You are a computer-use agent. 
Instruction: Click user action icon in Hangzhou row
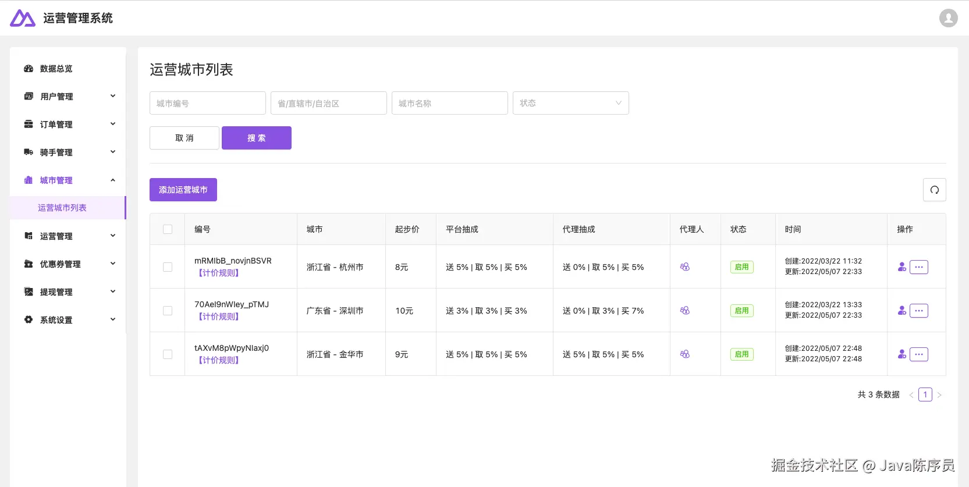(901, 267)
